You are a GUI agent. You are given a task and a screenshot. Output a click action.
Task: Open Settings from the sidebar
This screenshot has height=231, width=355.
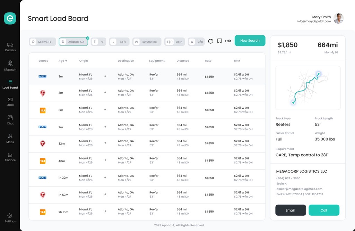10,218
